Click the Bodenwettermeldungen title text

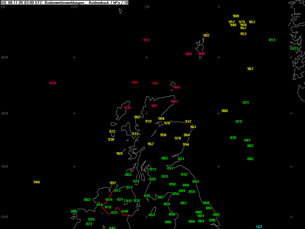click(65, 2)
